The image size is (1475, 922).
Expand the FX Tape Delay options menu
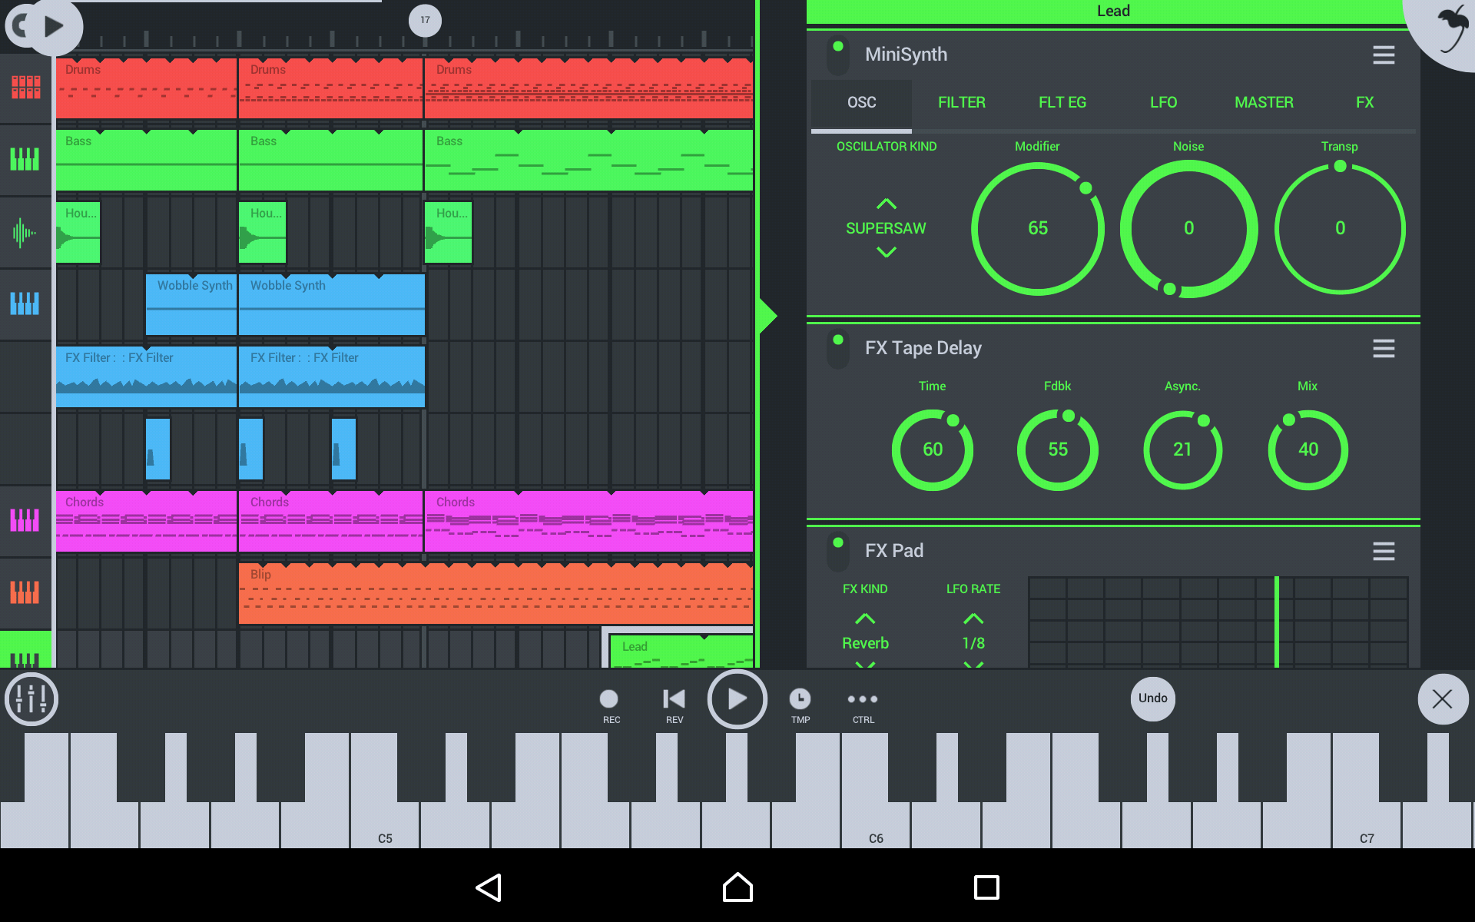pyautogui.click(x=1384, y=348)
